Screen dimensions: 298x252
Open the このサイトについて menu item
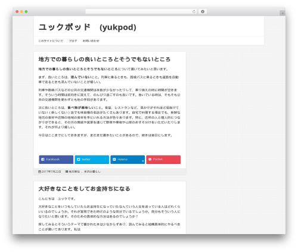click(x=51, y=41)
